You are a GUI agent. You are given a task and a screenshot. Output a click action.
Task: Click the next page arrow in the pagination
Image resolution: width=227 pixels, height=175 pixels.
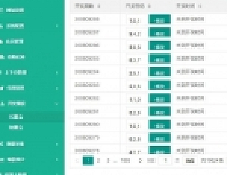pos(140,160)
